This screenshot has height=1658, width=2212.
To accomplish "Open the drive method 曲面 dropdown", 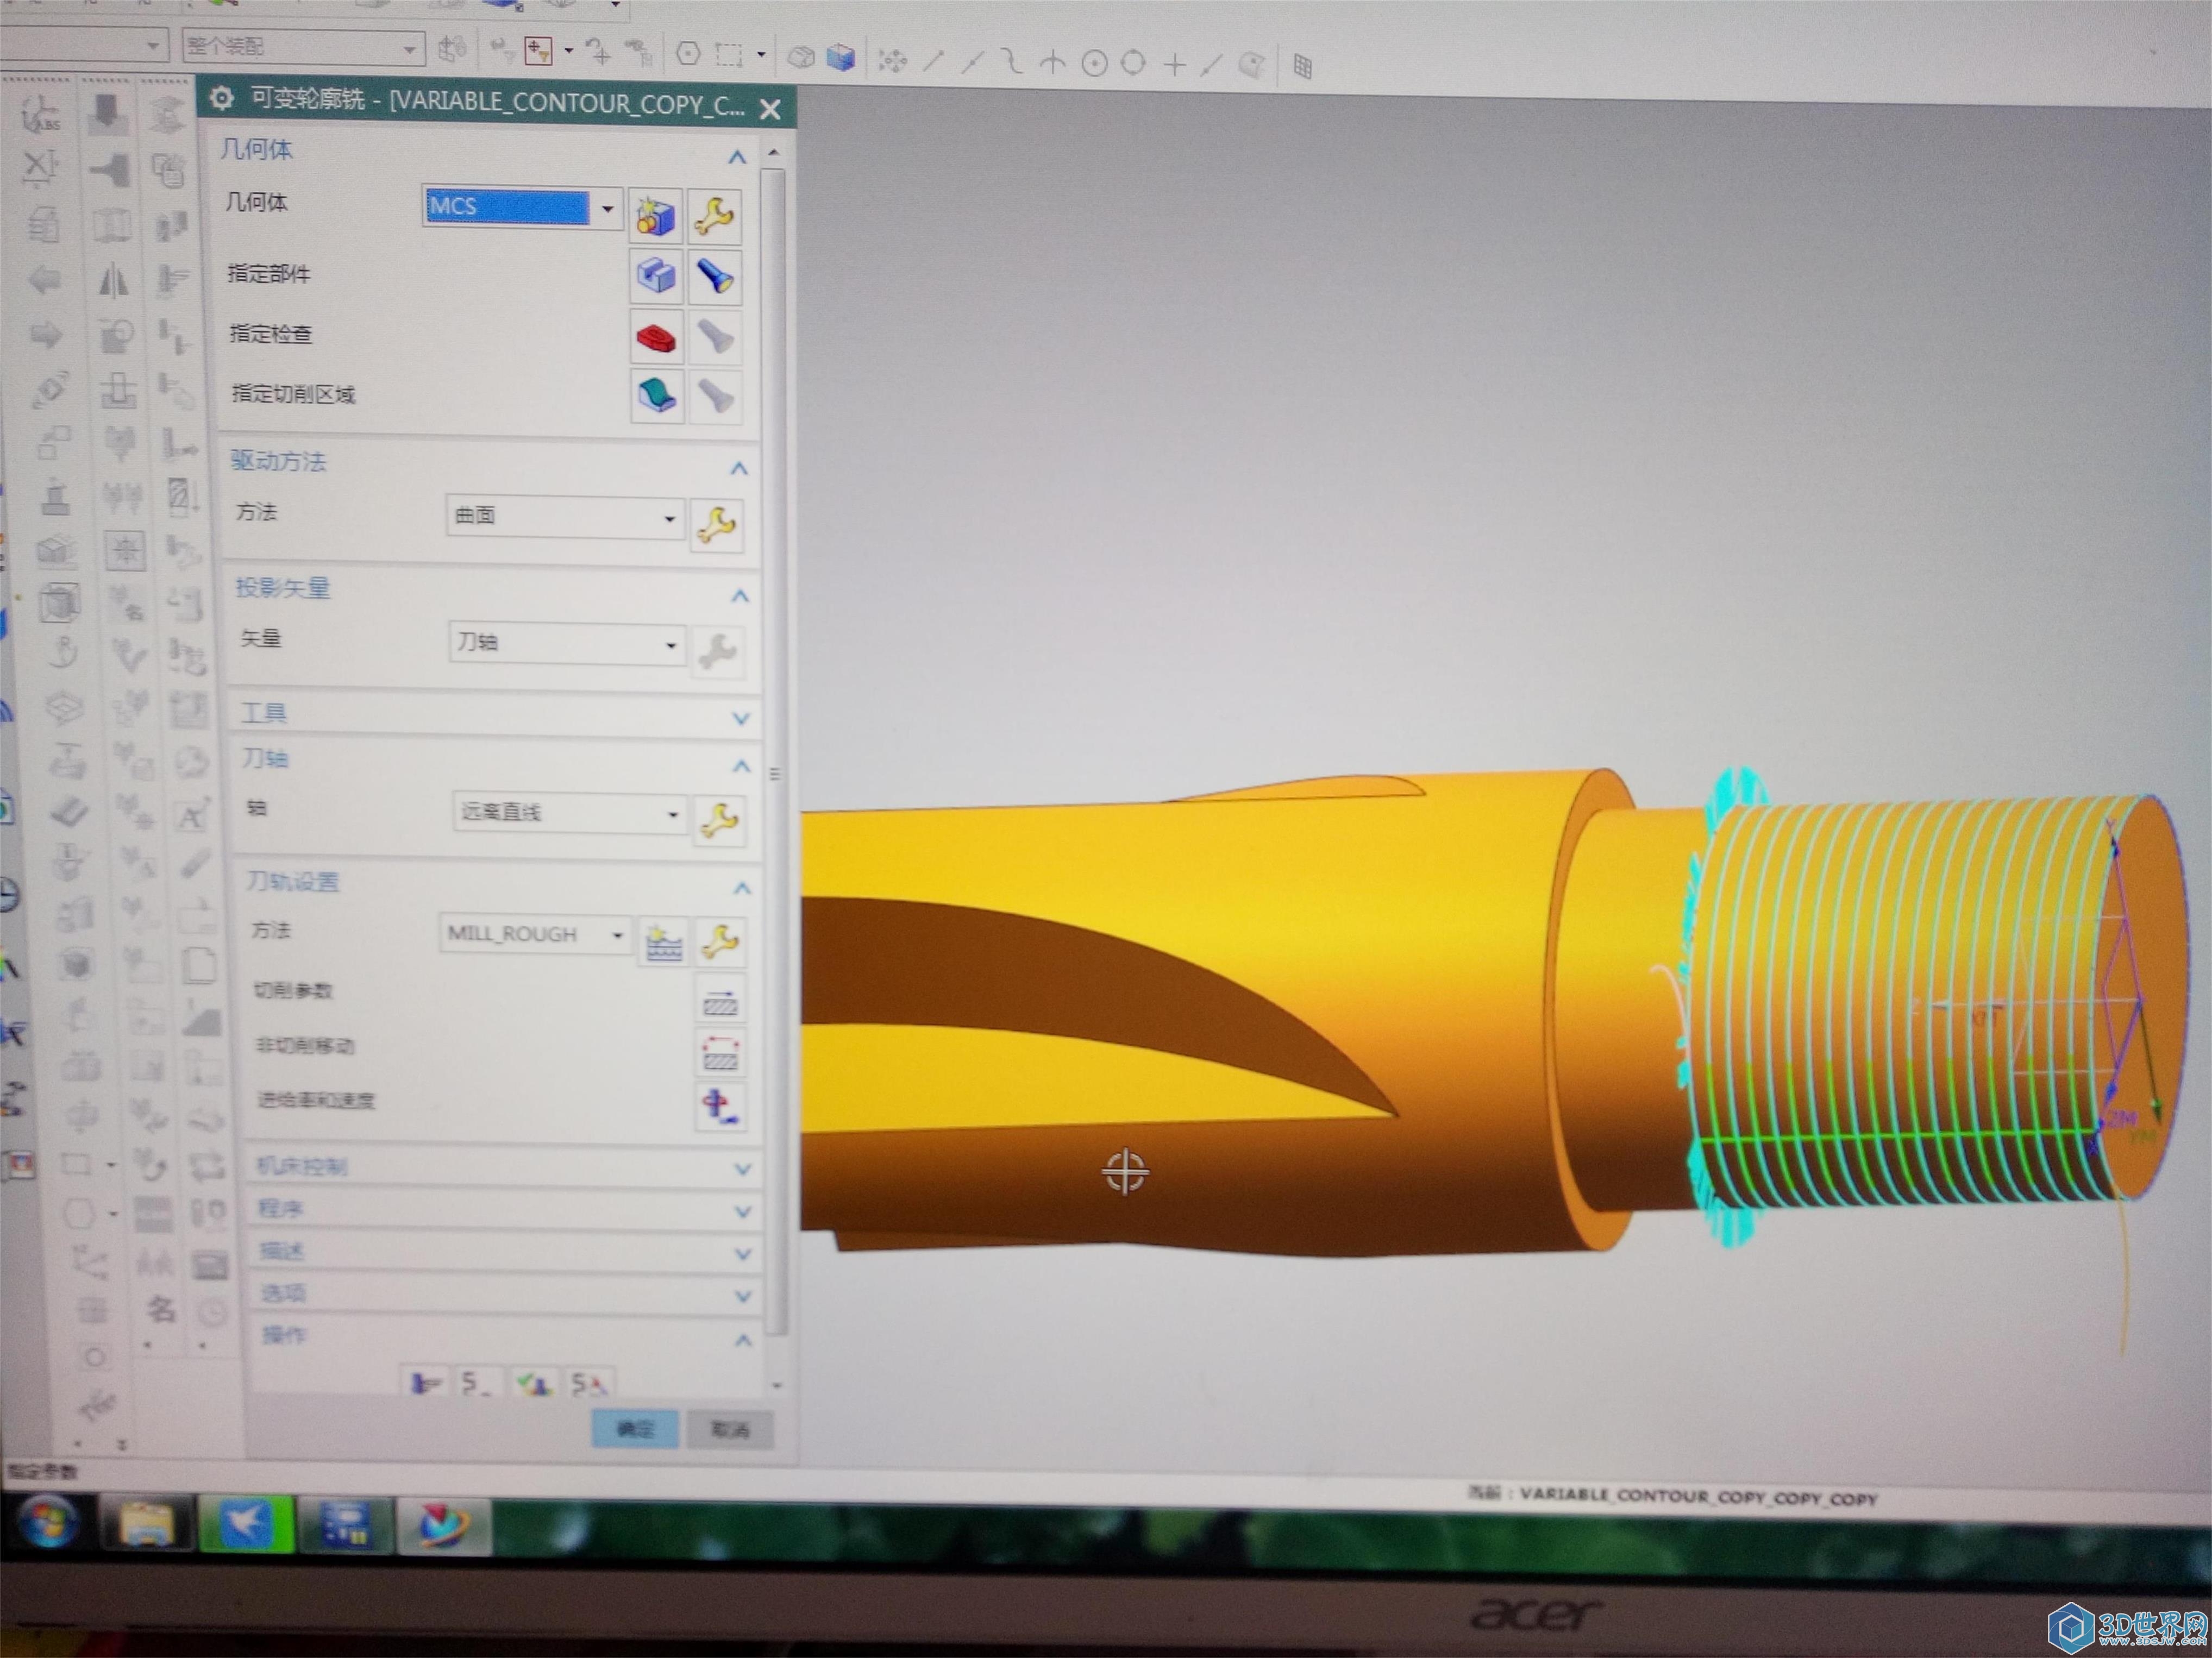I will click(x=670, y=519).
